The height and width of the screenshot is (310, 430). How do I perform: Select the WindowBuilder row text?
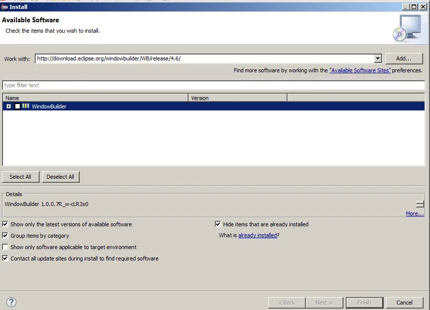(x=49, y=106)
